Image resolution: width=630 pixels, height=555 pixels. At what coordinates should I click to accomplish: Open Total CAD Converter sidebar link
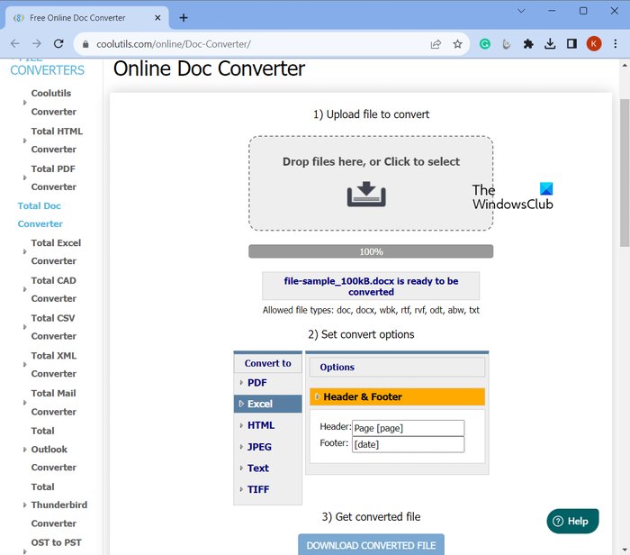pyautogui.click(x=53, y=289)
